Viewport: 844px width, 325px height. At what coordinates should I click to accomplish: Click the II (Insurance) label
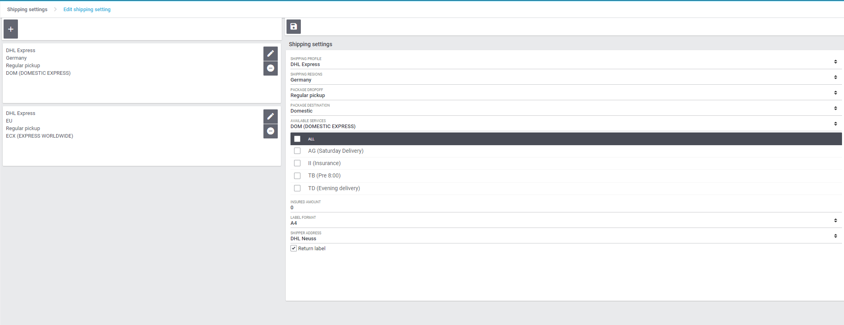pos(324,163)
